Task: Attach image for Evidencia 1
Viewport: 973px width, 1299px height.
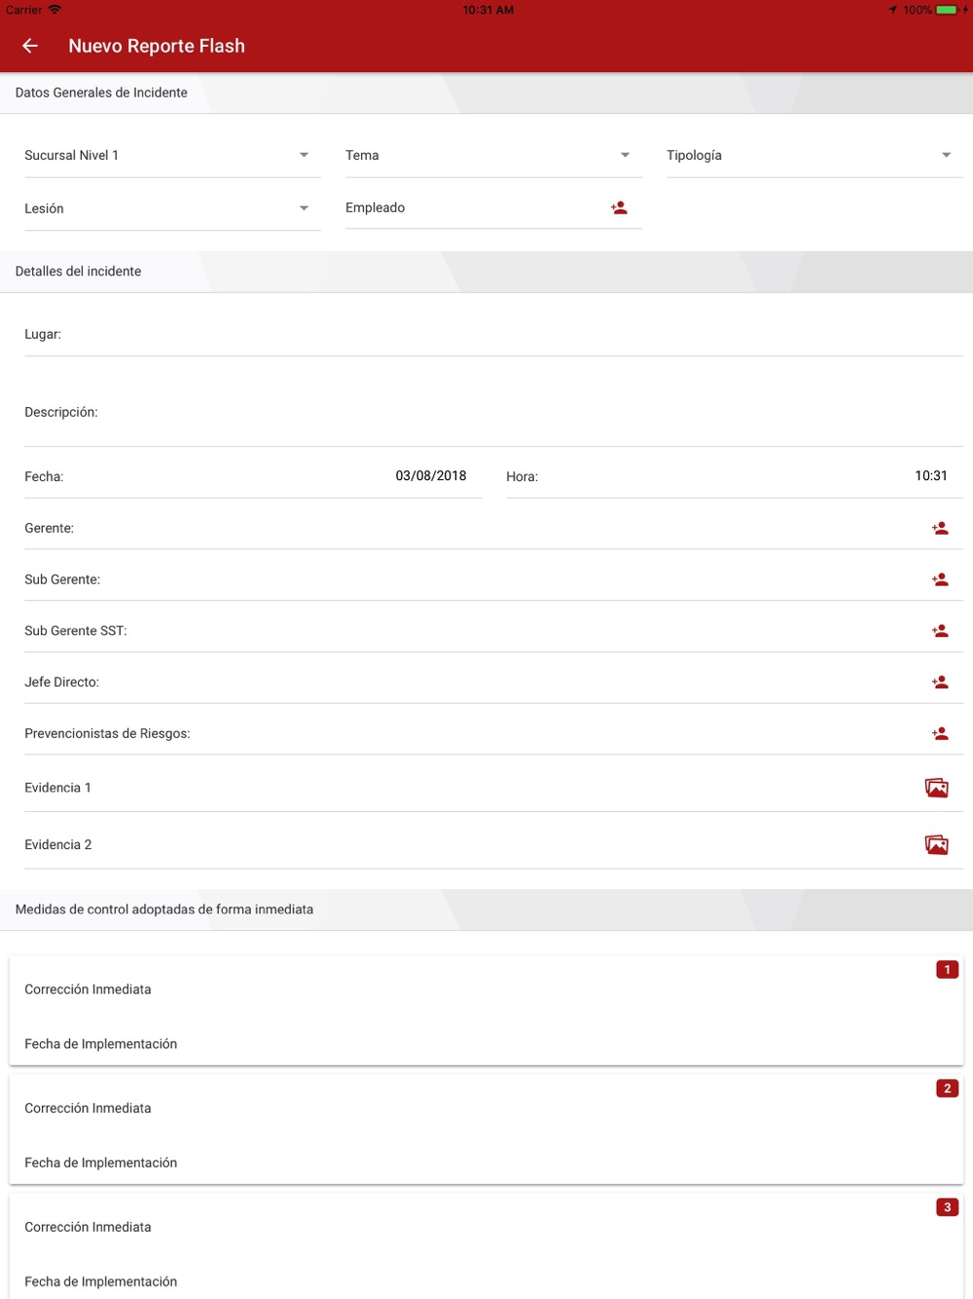Action: point(936,788)
